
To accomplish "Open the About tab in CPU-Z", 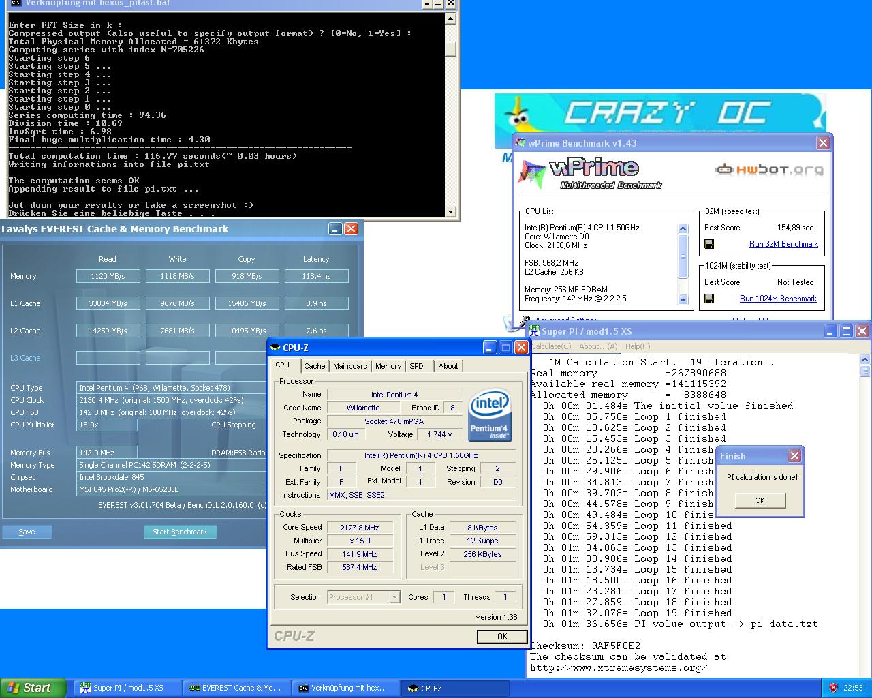I will click(448, 366).
